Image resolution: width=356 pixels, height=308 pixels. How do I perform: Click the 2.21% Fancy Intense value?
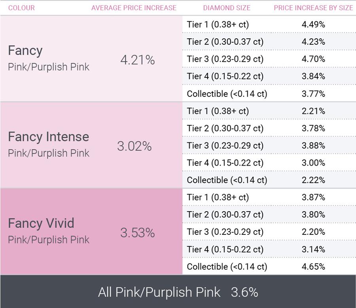313,111
